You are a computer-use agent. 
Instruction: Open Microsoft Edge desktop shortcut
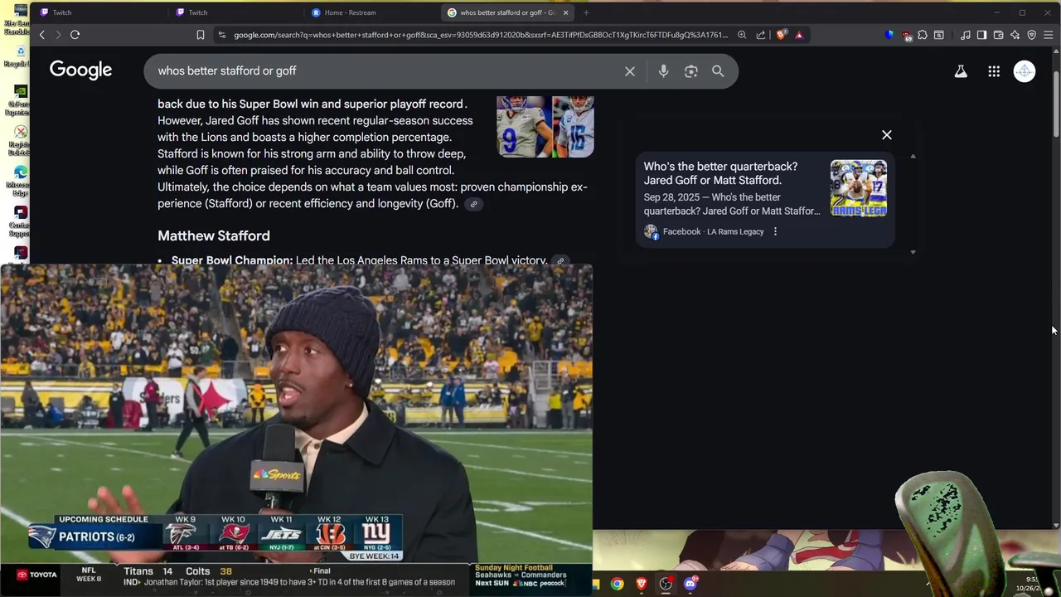click(20, 179)
